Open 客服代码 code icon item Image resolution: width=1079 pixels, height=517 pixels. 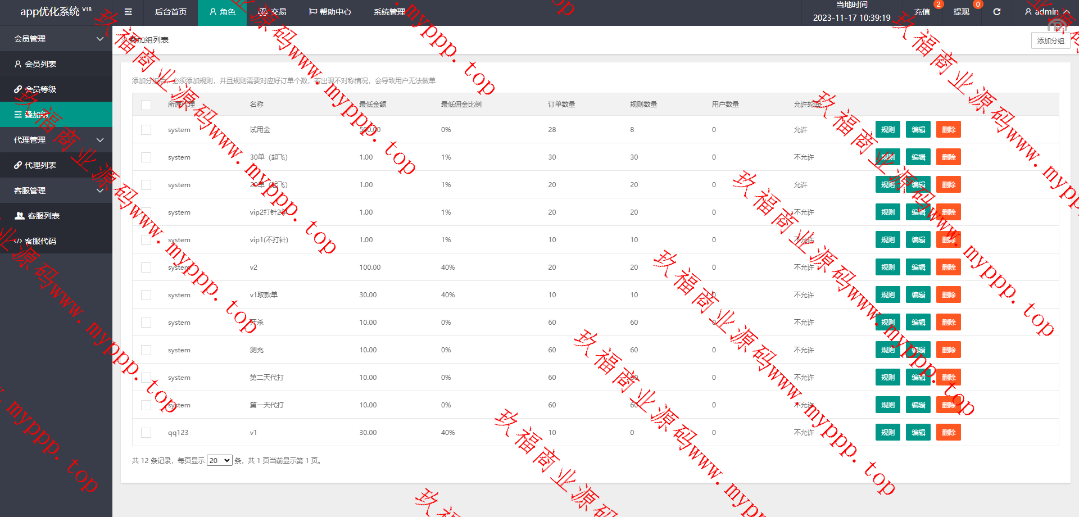35,241
